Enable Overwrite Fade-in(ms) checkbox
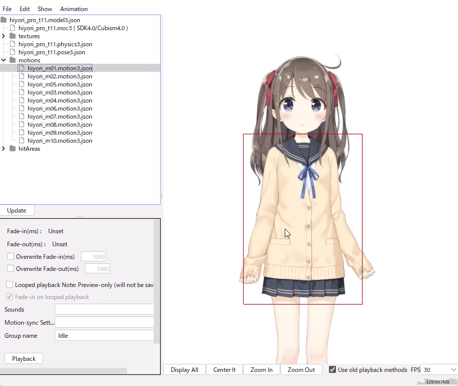 11,257
